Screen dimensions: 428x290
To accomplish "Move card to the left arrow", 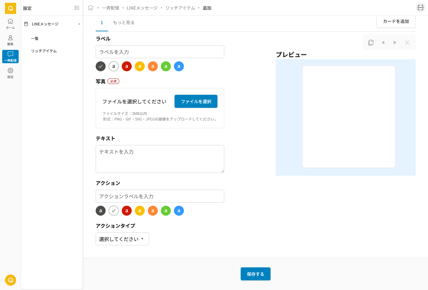I will (383, 42).
